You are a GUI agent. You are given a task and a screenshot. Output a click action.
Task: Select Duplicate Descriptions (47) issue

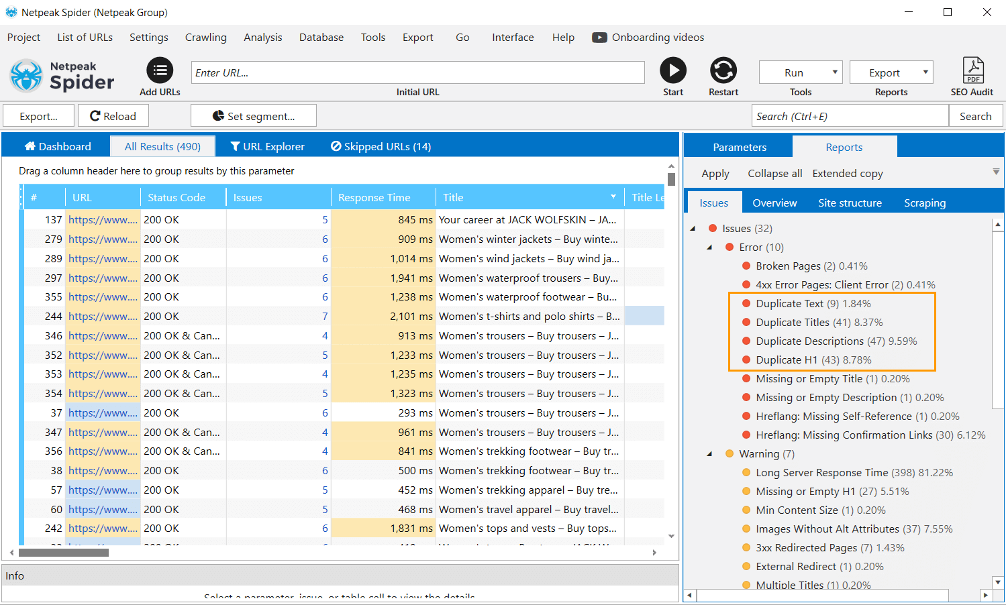tap(836, 341)
